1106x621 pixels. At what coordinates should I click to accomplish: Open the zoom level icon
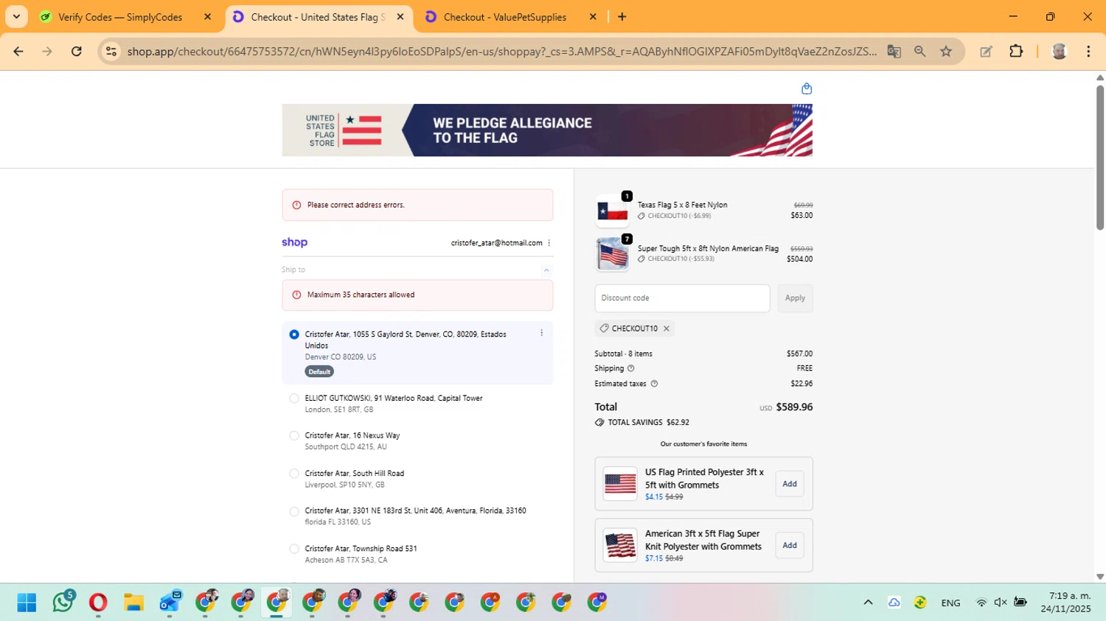point(919,52)
